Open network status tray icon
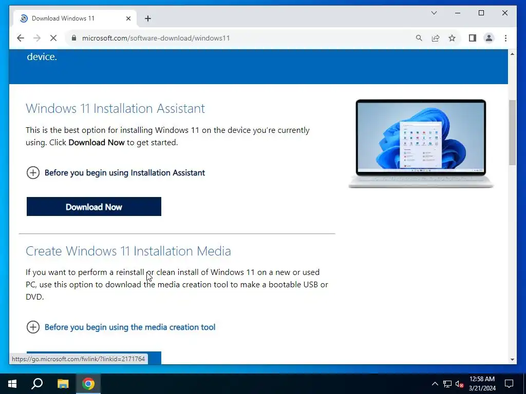The image size is (526, 394). pyautogui.click(x=447, y=384)
